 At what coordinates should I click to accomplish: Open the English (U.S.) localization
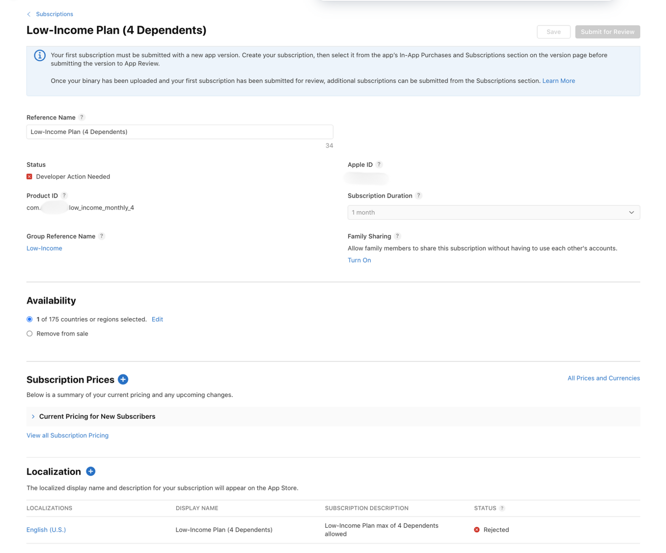pos(46,530)
